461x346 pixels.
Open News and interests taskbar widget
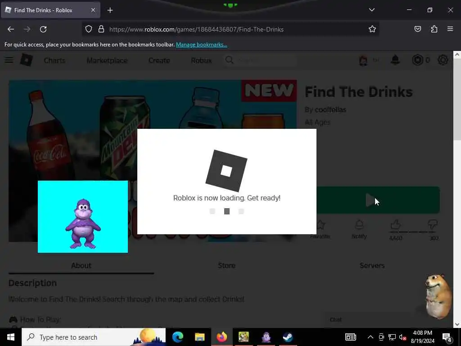tap(350, 337)
